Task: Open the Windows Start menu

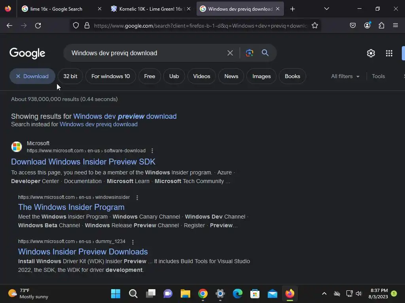Action: 115,294
